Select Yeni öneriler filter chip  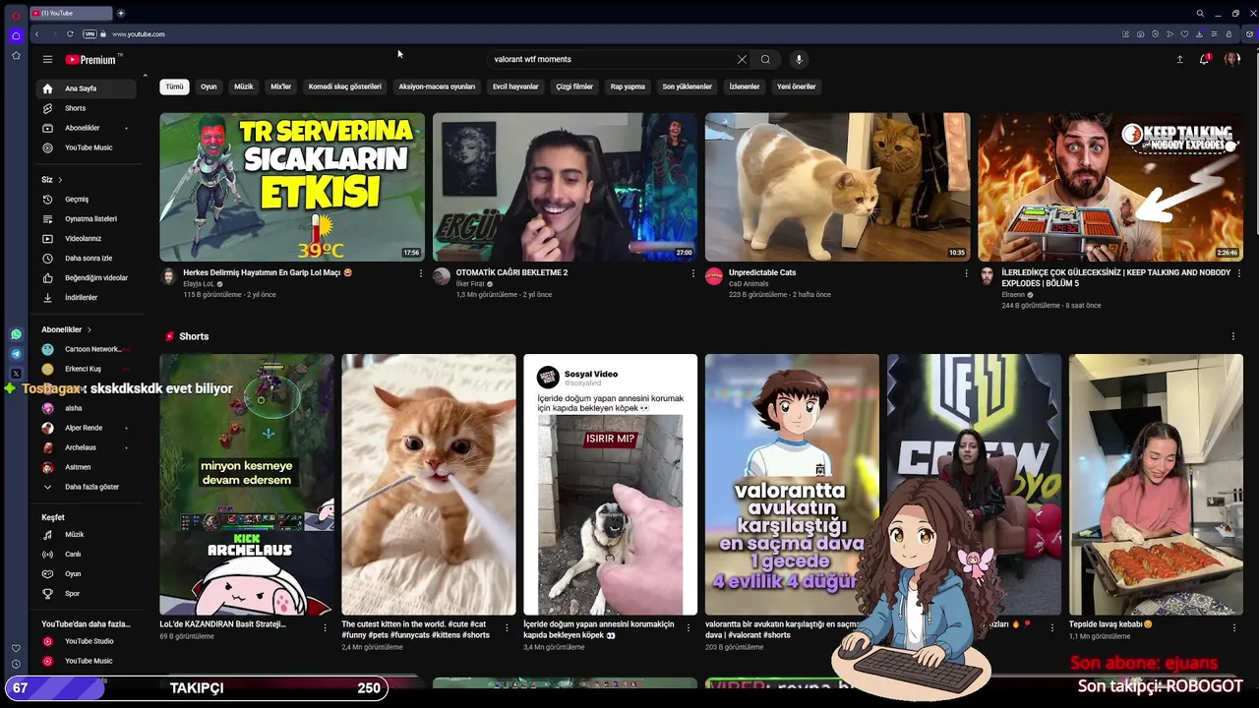click(x=797, y=87)
